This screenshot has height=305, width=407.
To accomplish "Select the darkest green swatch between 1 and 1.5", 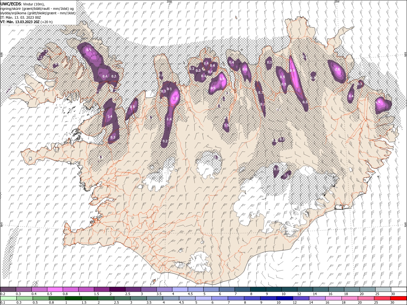I will [73, 298].
